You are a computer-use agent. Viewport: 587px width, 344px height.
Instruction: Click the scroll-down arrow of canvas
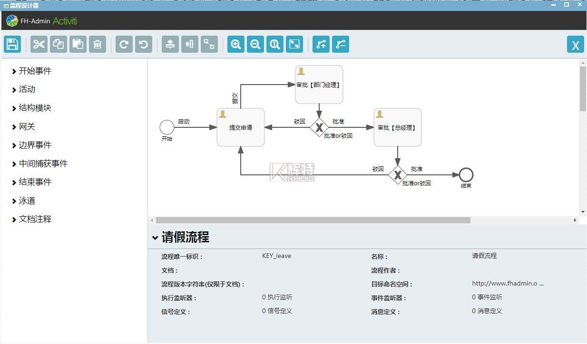pyautogui.click(x=583, y=212)
